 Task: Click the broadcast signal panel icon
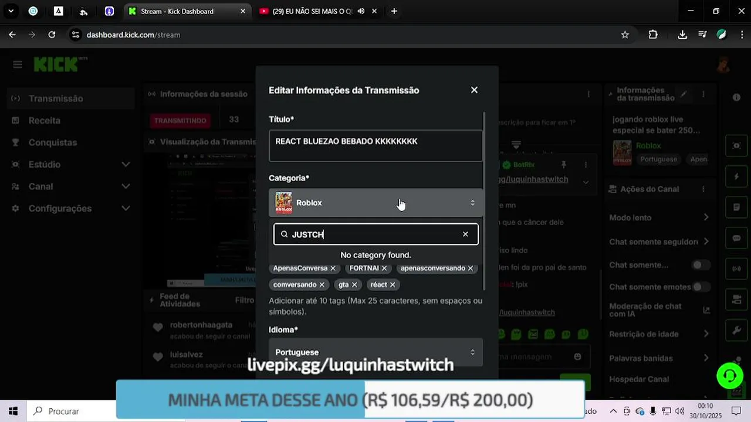(736, 269)
